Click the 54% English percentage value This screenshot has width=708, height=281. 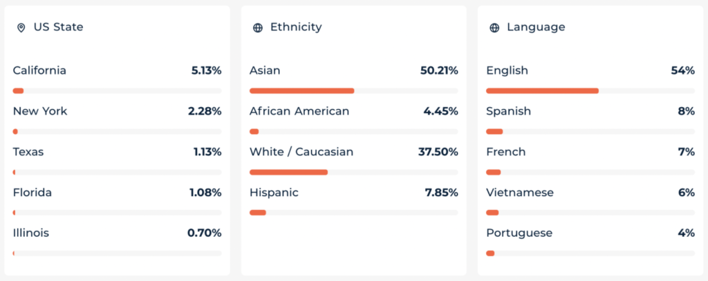click(682, 70)
